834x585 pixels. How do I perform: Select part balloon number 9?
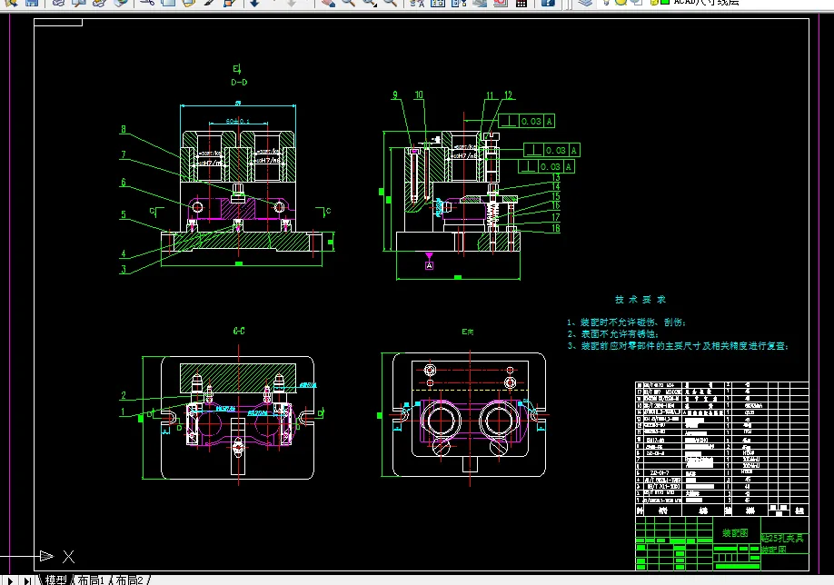[395, 95]
